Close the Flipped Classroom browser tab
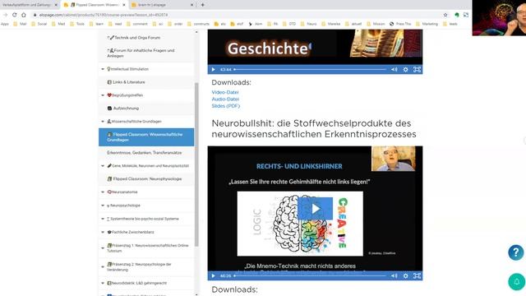The height and width of the screenshot is (296, 526). click(124, 5)
